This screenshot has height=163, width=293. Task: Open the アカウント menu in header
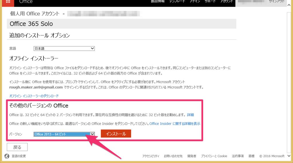pyautogui.click(x=227, y=1)
